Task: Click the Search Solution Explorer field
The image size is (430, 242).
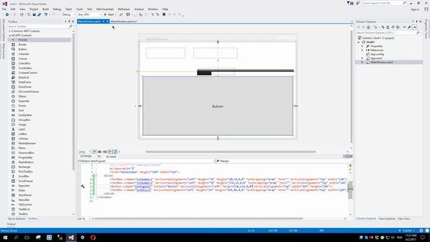Action: (x=388, y=33)
